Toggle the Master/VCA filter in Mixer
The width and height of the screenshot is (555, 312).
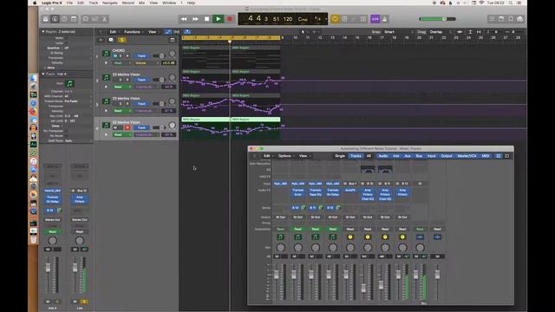467,156
